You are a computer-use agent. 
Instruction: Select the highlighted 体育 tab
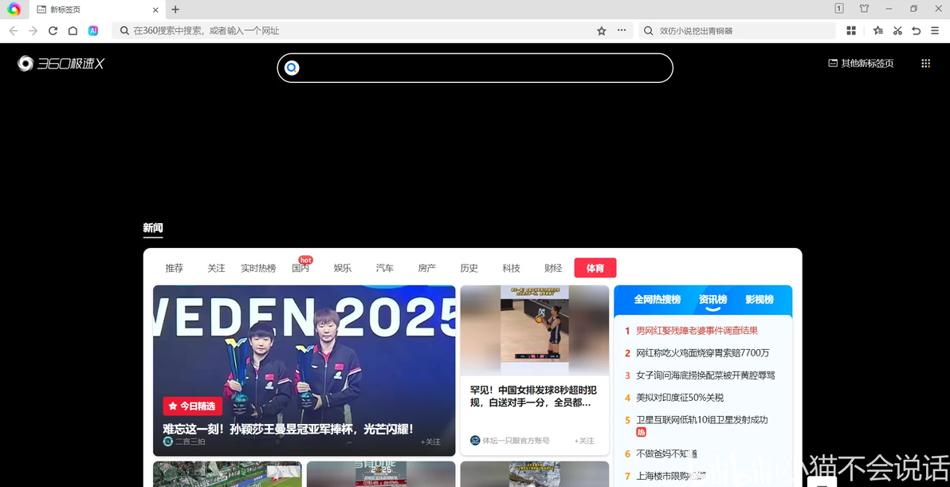point(595,268)
